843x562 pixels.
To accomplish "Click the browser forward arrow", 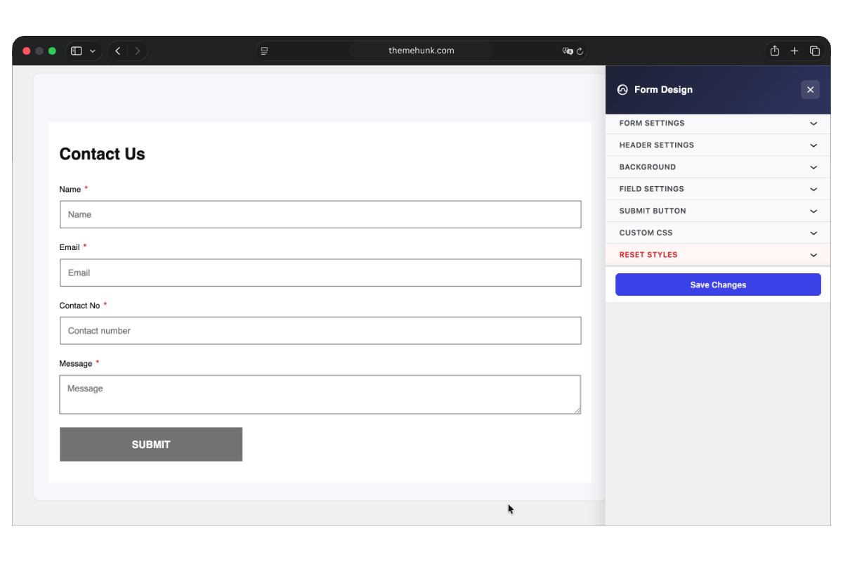I will 138,51.
